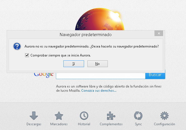Click the Aurora globe logo
The width and height of the screenshot is (186, 130).
coord(100,19)
